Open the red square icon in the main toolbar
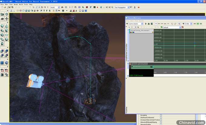Image resolution: width=206 pixels, height=125 pixels. pyautogui.click(x=87, y=7)
